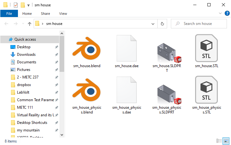Viewport: 231px width, 145px height.
Task: Click the METC 111 folder icon
Action: pyautogui.click(x=13, y=107)
